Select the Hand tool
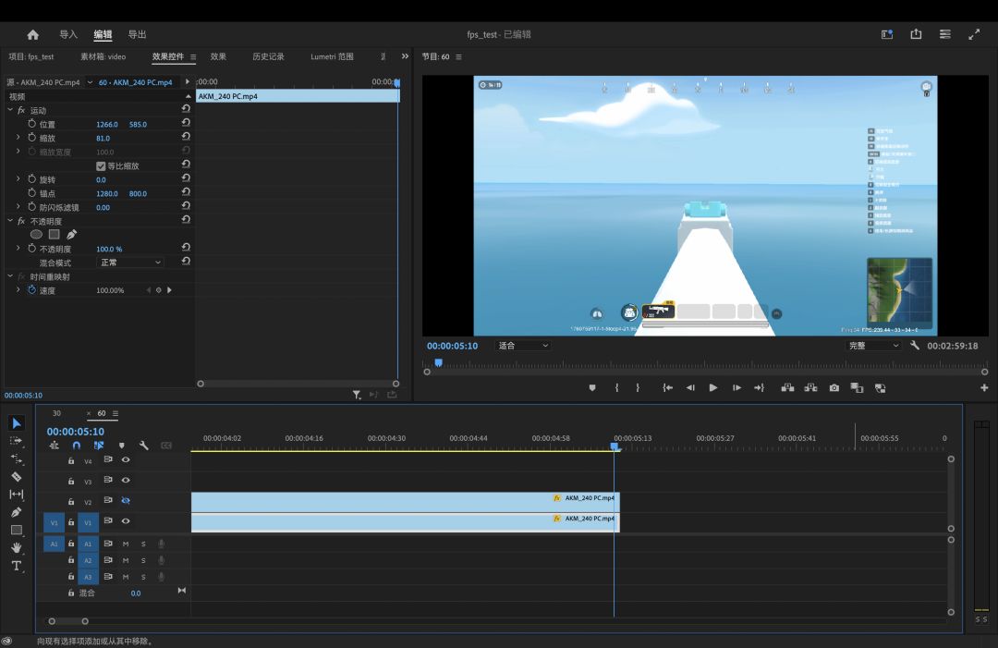Image resolution: width=998 pixels, height=648 pixels. pyautogui.click(x=17, y=548)
